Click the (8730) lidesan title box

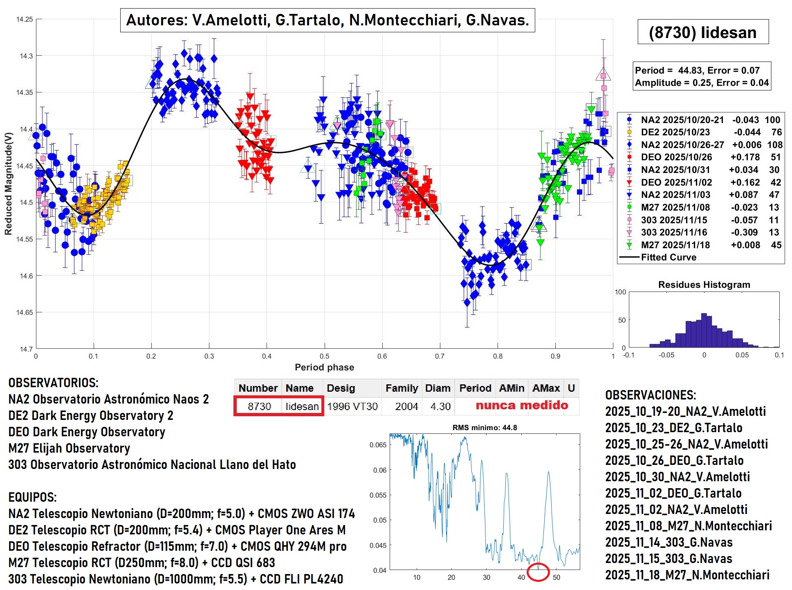click(702, 32)
